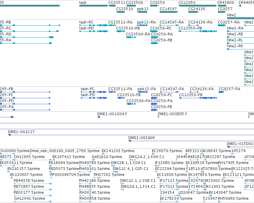This screenshot has height=203, width=254.
Task: Select the CG12050-RB transcript label
Action: (190, 28)
